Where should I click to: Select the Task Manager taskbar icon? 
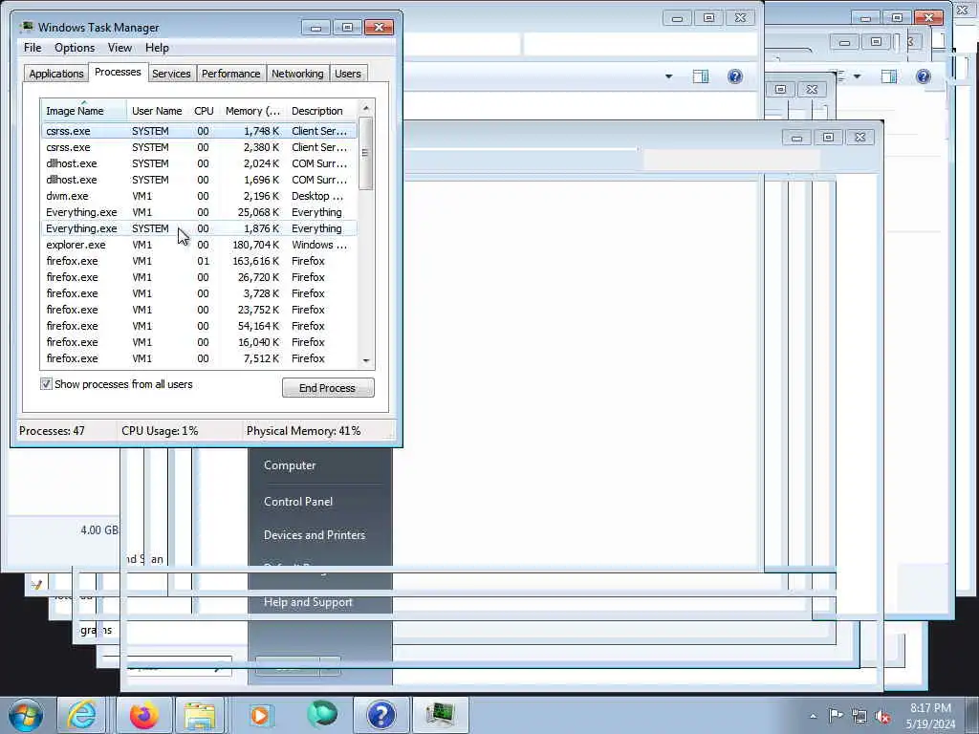[x=440, y=715]
